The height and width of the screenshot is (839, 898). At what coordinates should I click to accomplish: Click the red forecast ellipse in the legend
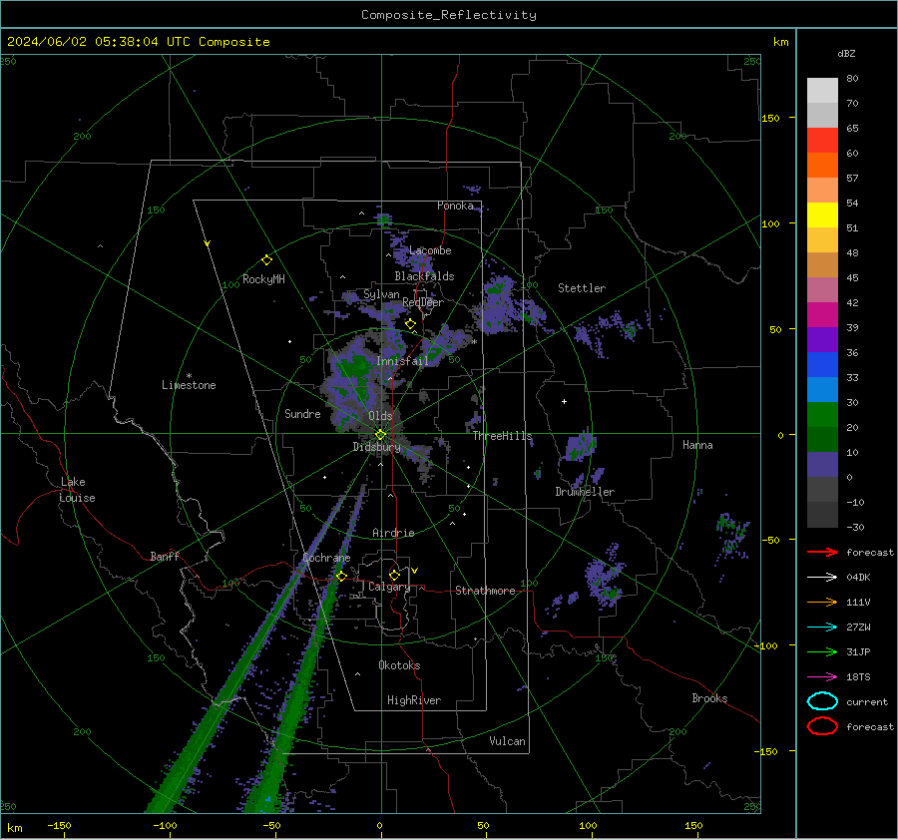click(822, 726)
